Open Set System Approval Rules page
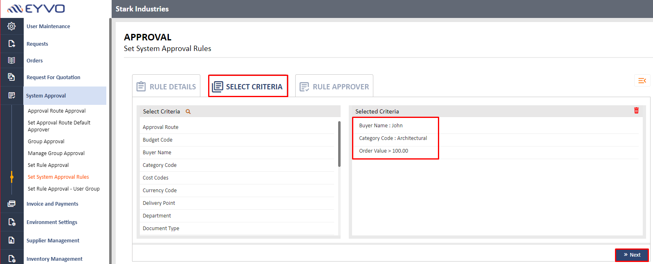Viewport: 653px width, 264px height. click(58, 177)
